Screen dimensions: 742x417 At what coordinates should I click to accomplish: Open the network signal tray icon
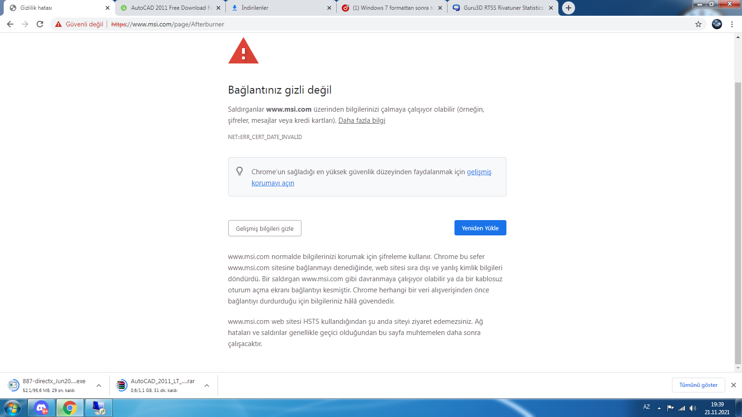(682, 408)
